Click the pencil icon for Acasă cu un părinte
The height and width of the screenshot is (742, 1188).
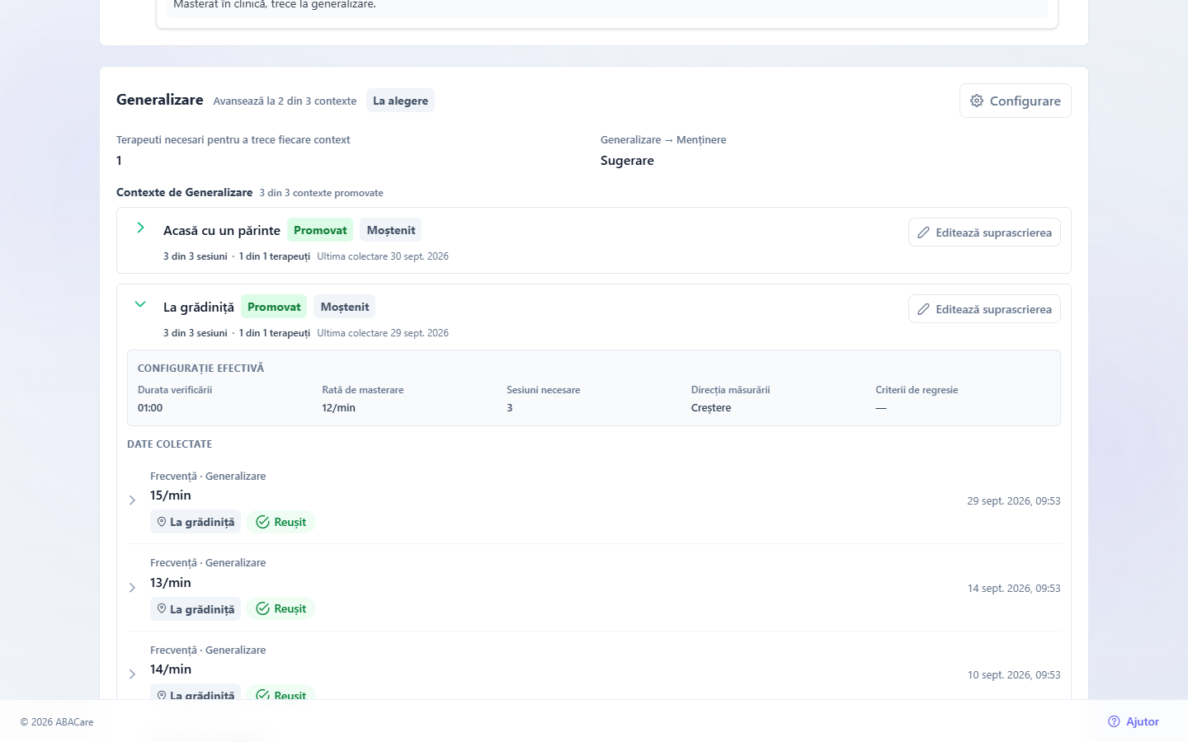coord(924,232)
